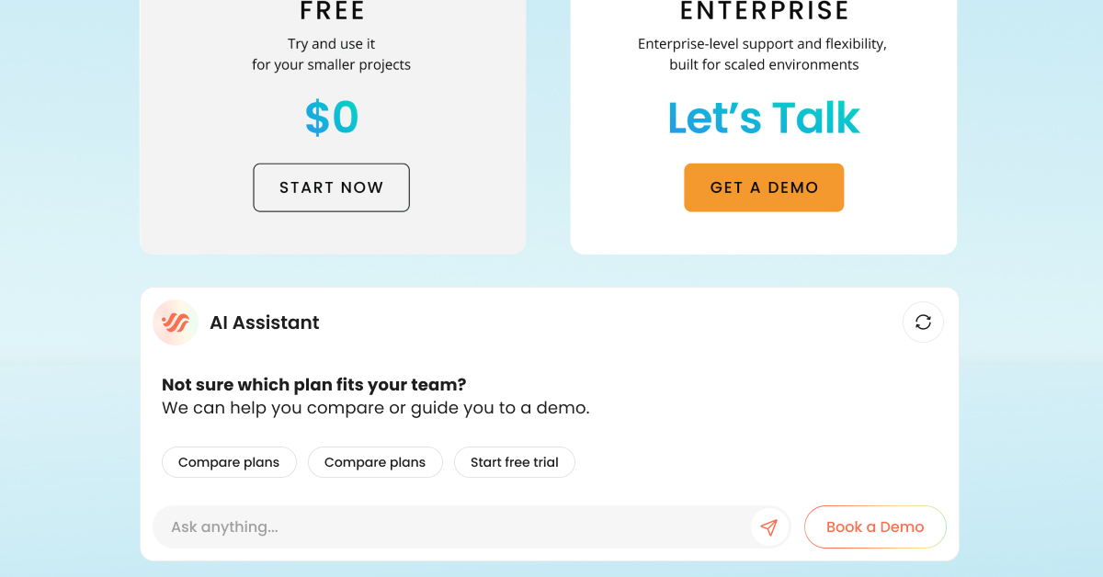Select the first Compare plans chip
Viewport: 1103px width, 577px height.
coord(229,462)
